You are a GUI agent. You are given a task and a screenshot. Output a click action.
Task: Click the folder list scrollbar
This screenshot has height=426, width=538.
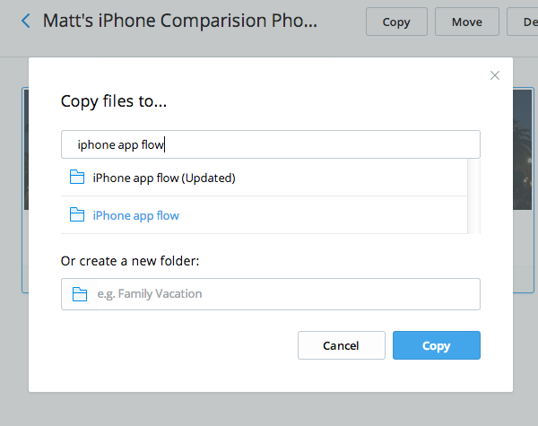(x=473, y=196)
